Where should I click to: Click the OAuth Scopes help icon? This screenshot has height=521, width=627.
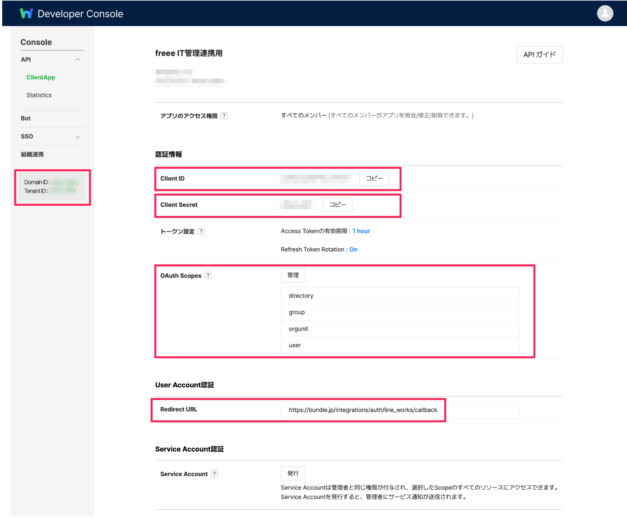208,275
